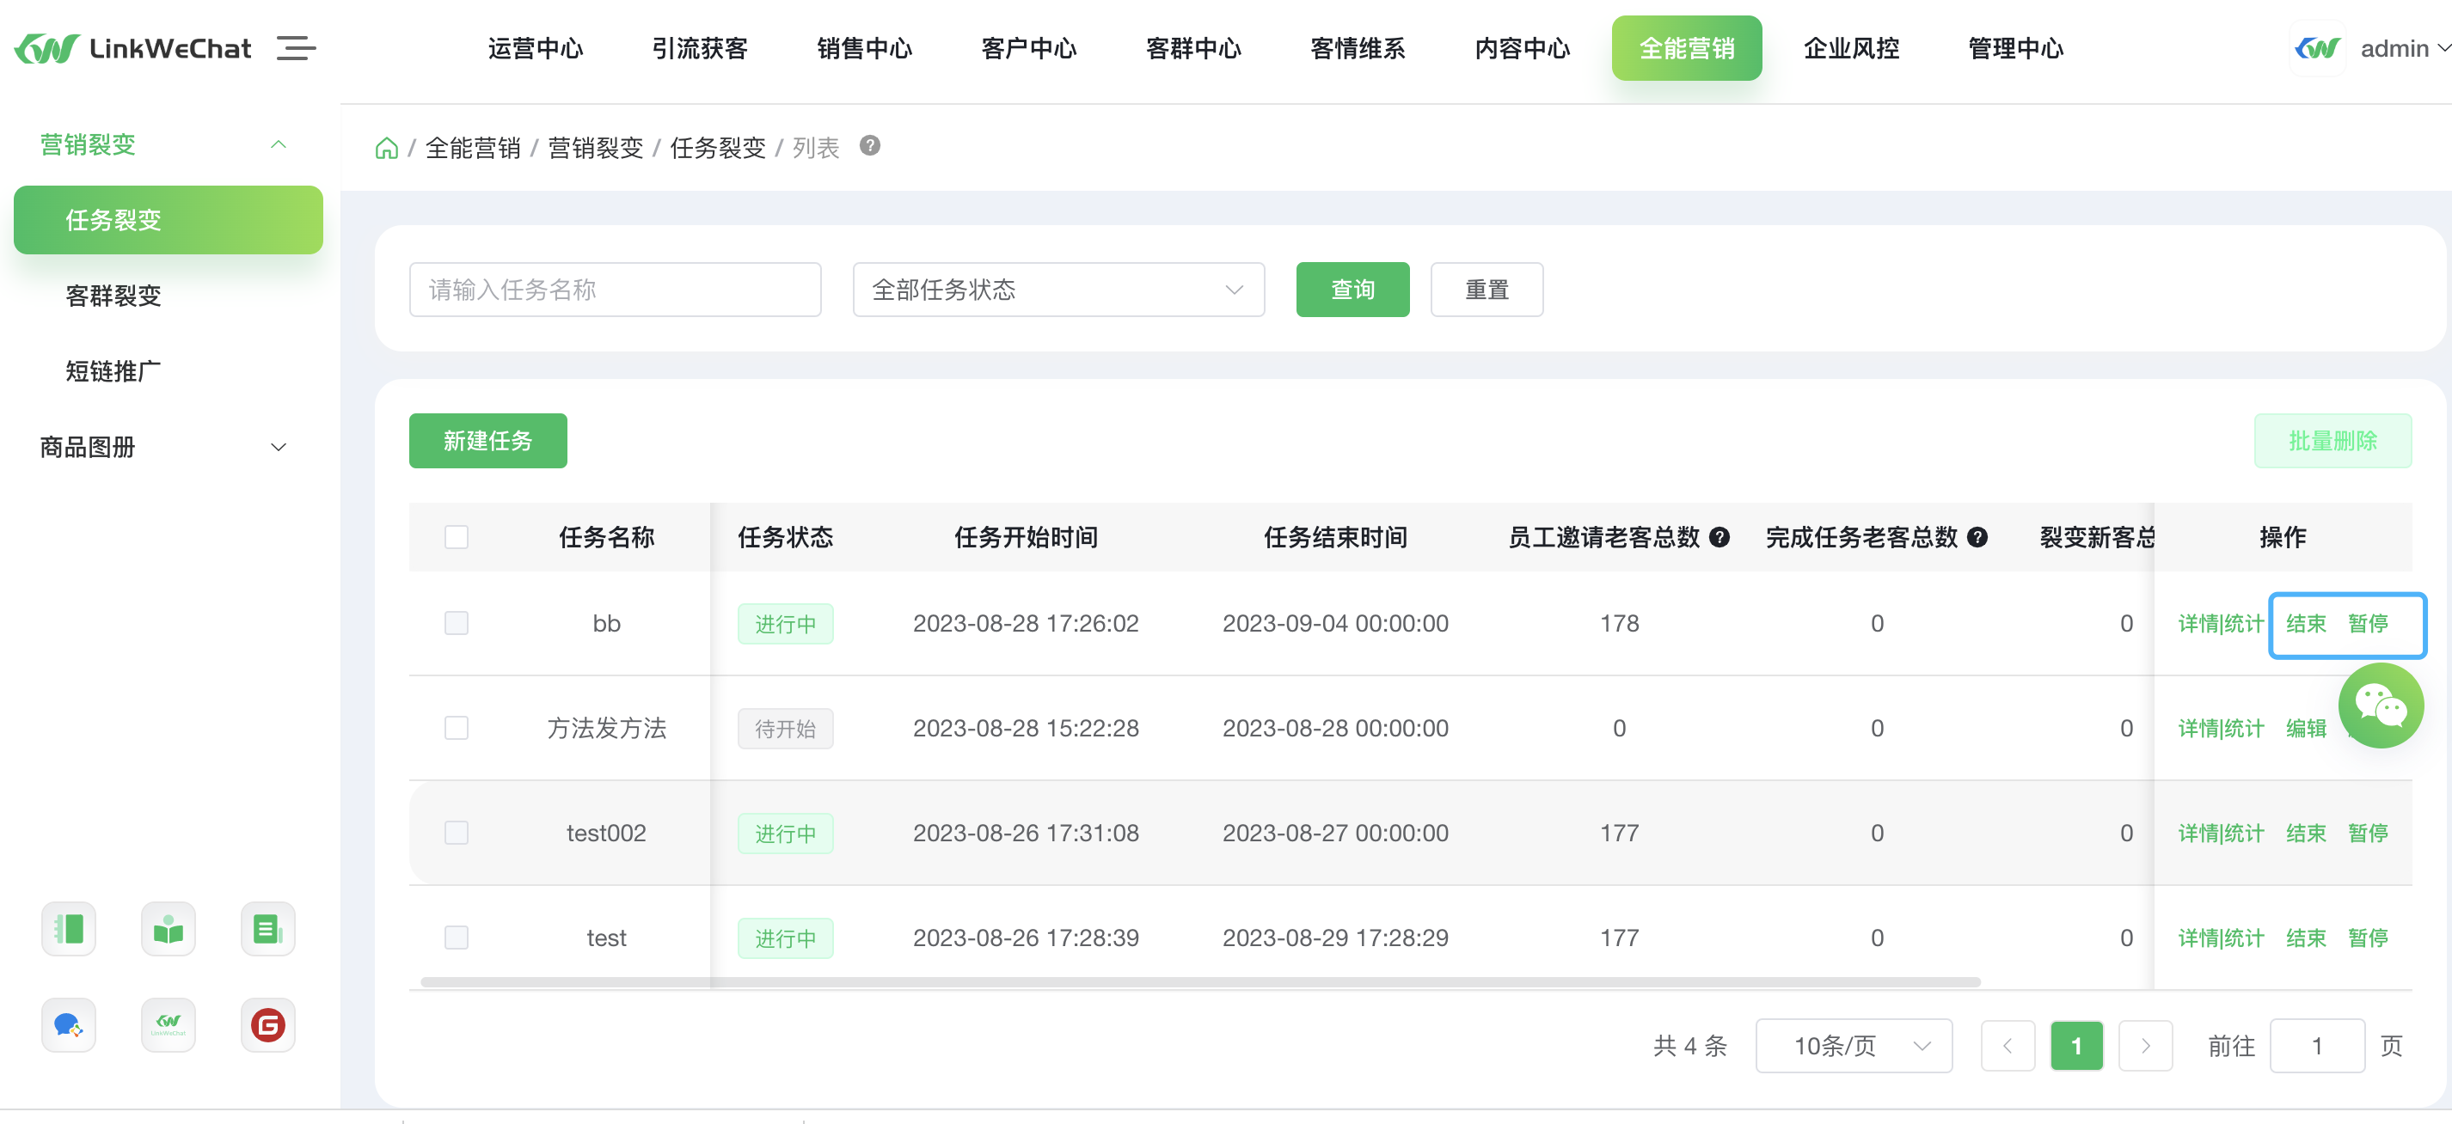
Task: Open the help icon beside 列表 breadcrumb
Action: (870, 147)
